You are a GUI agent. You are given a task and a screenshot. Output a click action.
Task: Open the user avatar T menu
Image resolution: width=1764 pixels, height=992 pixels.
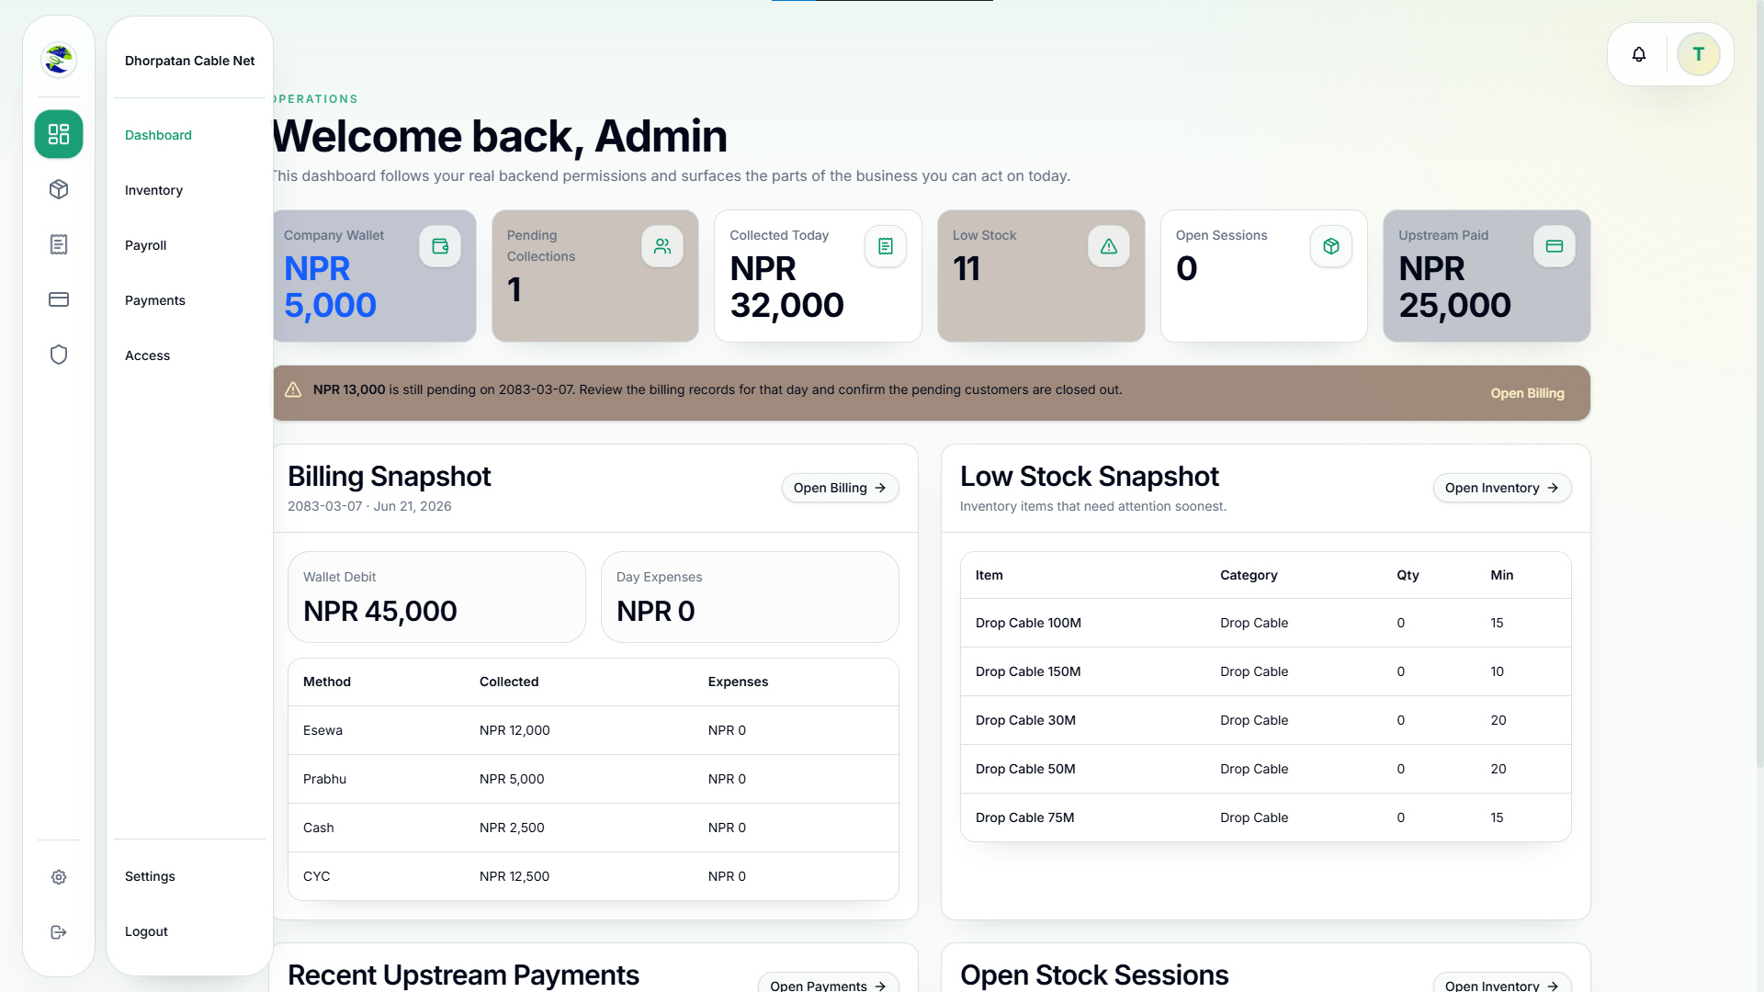1699,54
